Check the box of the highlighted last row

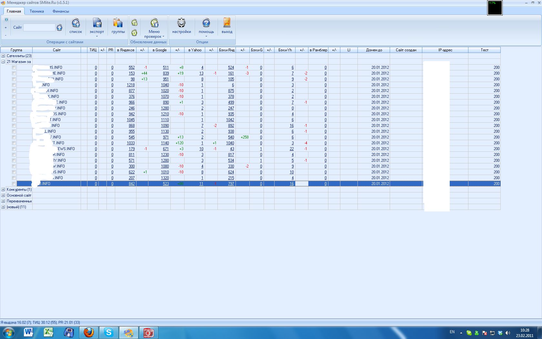tap(14, 184)
